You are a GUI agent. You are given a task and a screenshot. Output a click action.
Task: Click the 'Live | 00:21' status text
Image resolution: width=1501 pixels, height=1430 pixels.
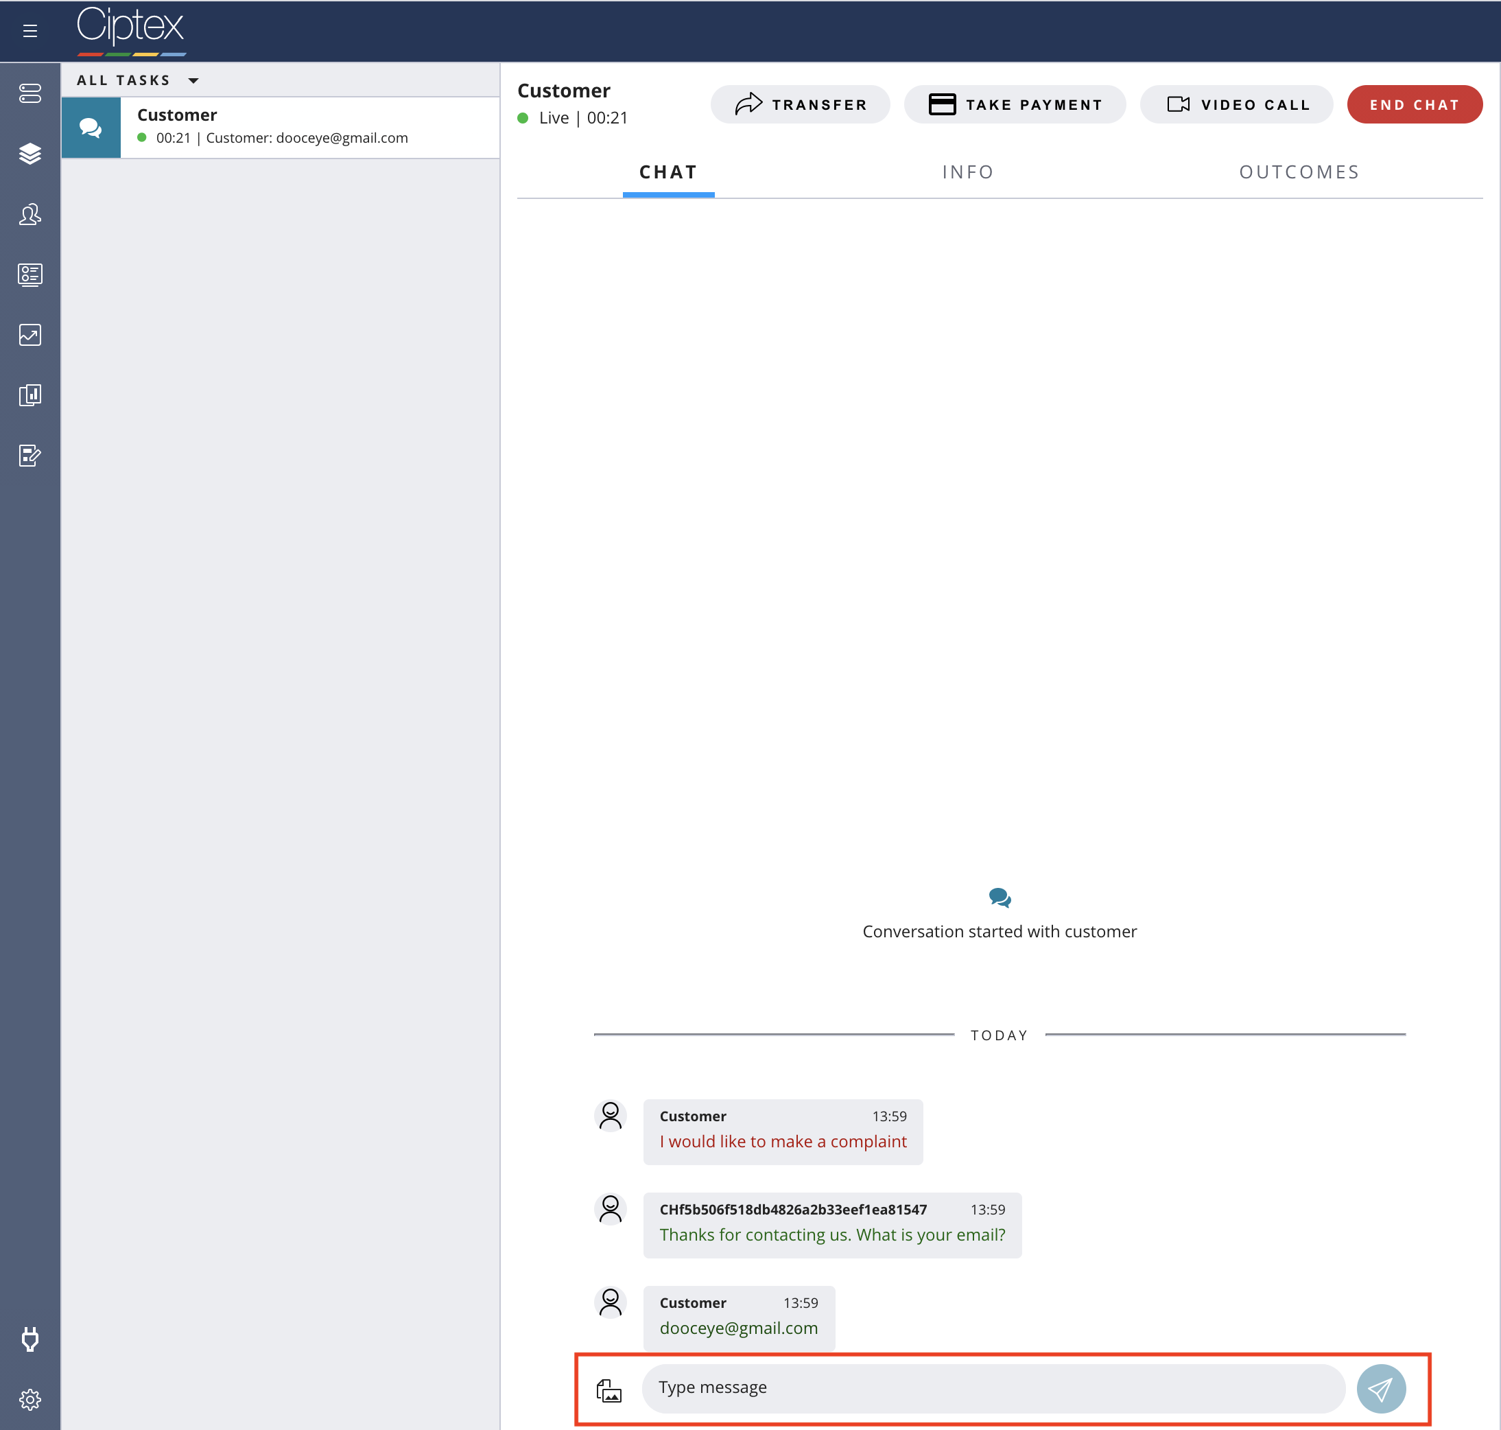click(x=583, y=118)
